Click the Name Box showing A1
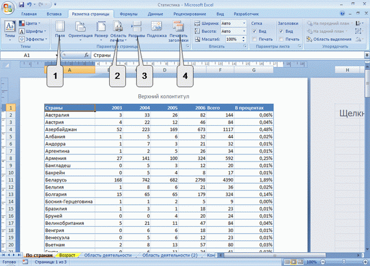 coord(28,55)
